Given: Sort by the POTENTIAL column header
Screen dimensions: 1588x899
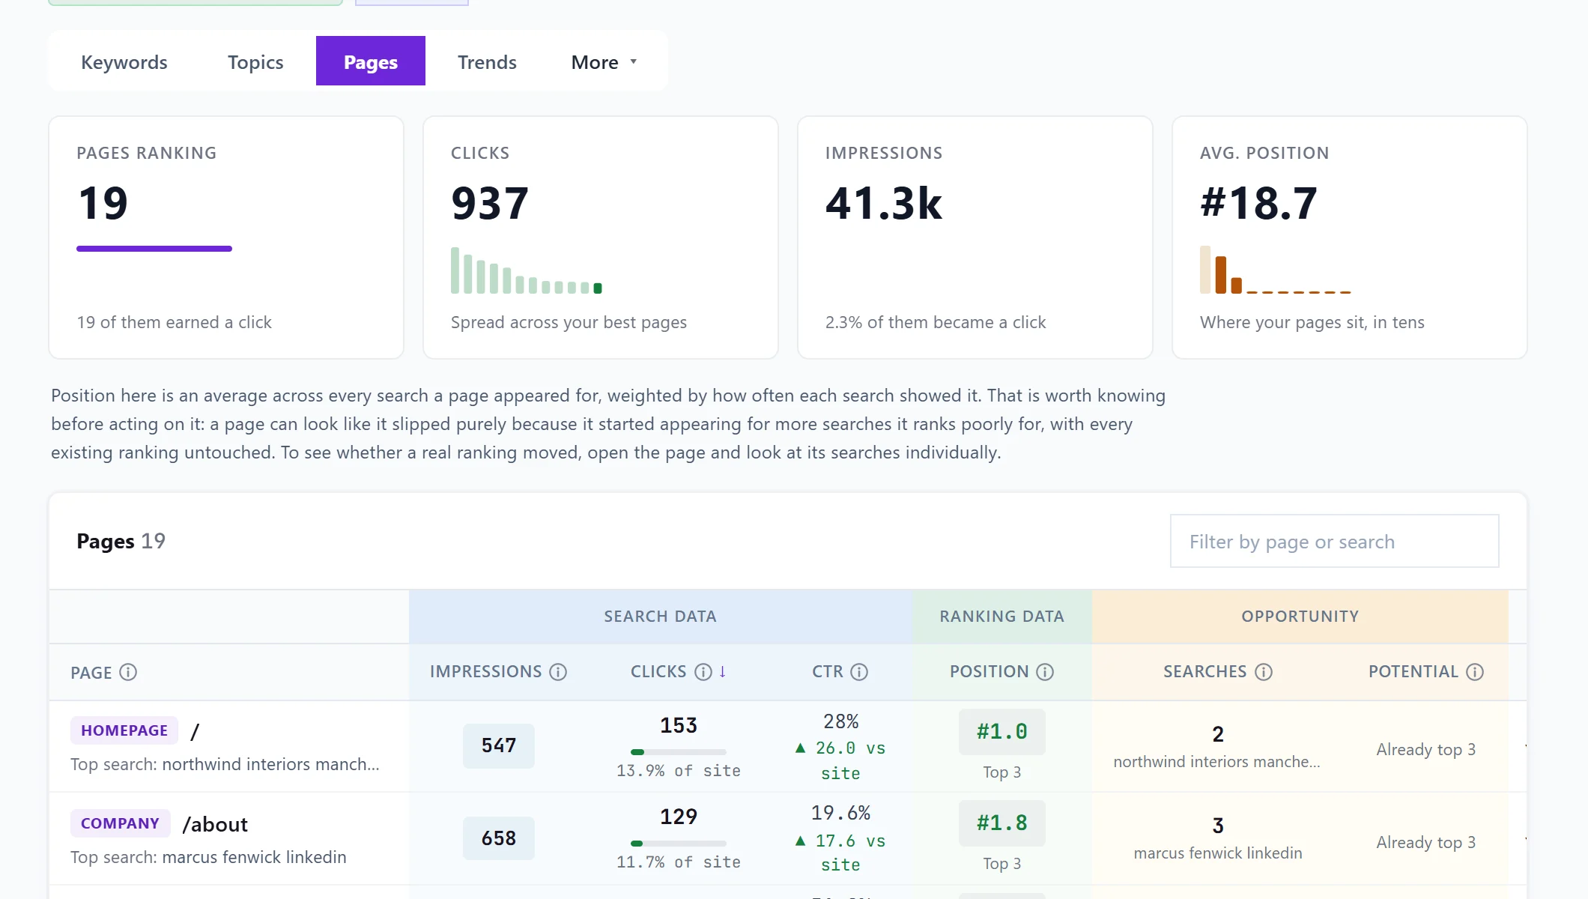Looking at the screenshot, I should pos(1413,672).
